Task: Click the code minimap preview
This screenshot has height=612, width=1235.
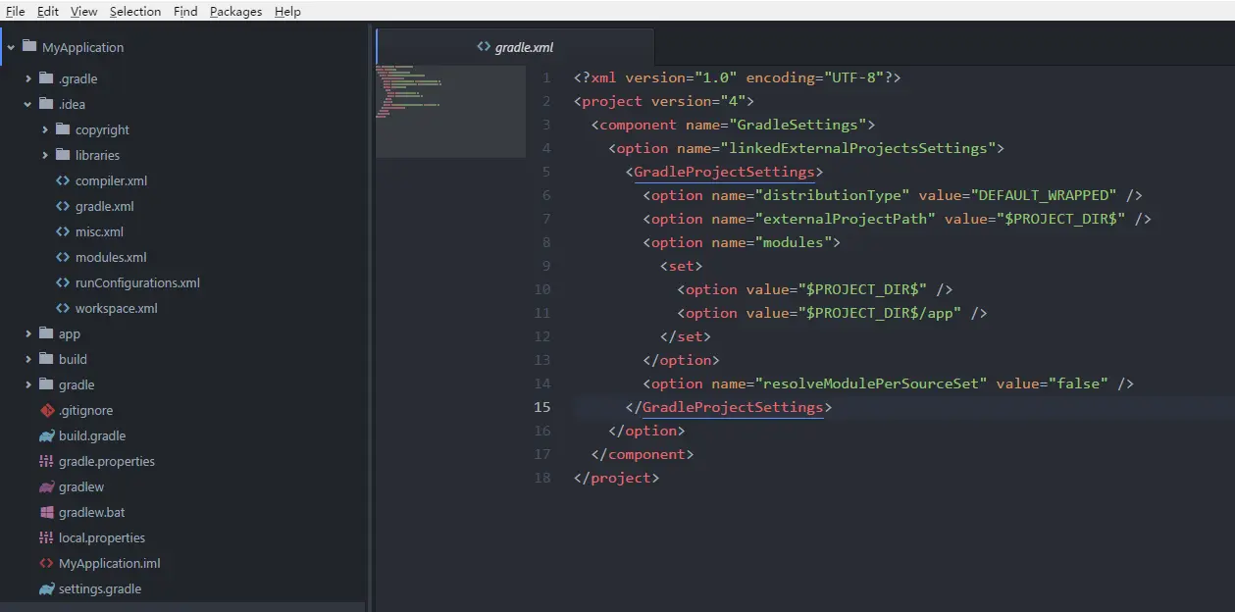Action: tap(450, 110)
